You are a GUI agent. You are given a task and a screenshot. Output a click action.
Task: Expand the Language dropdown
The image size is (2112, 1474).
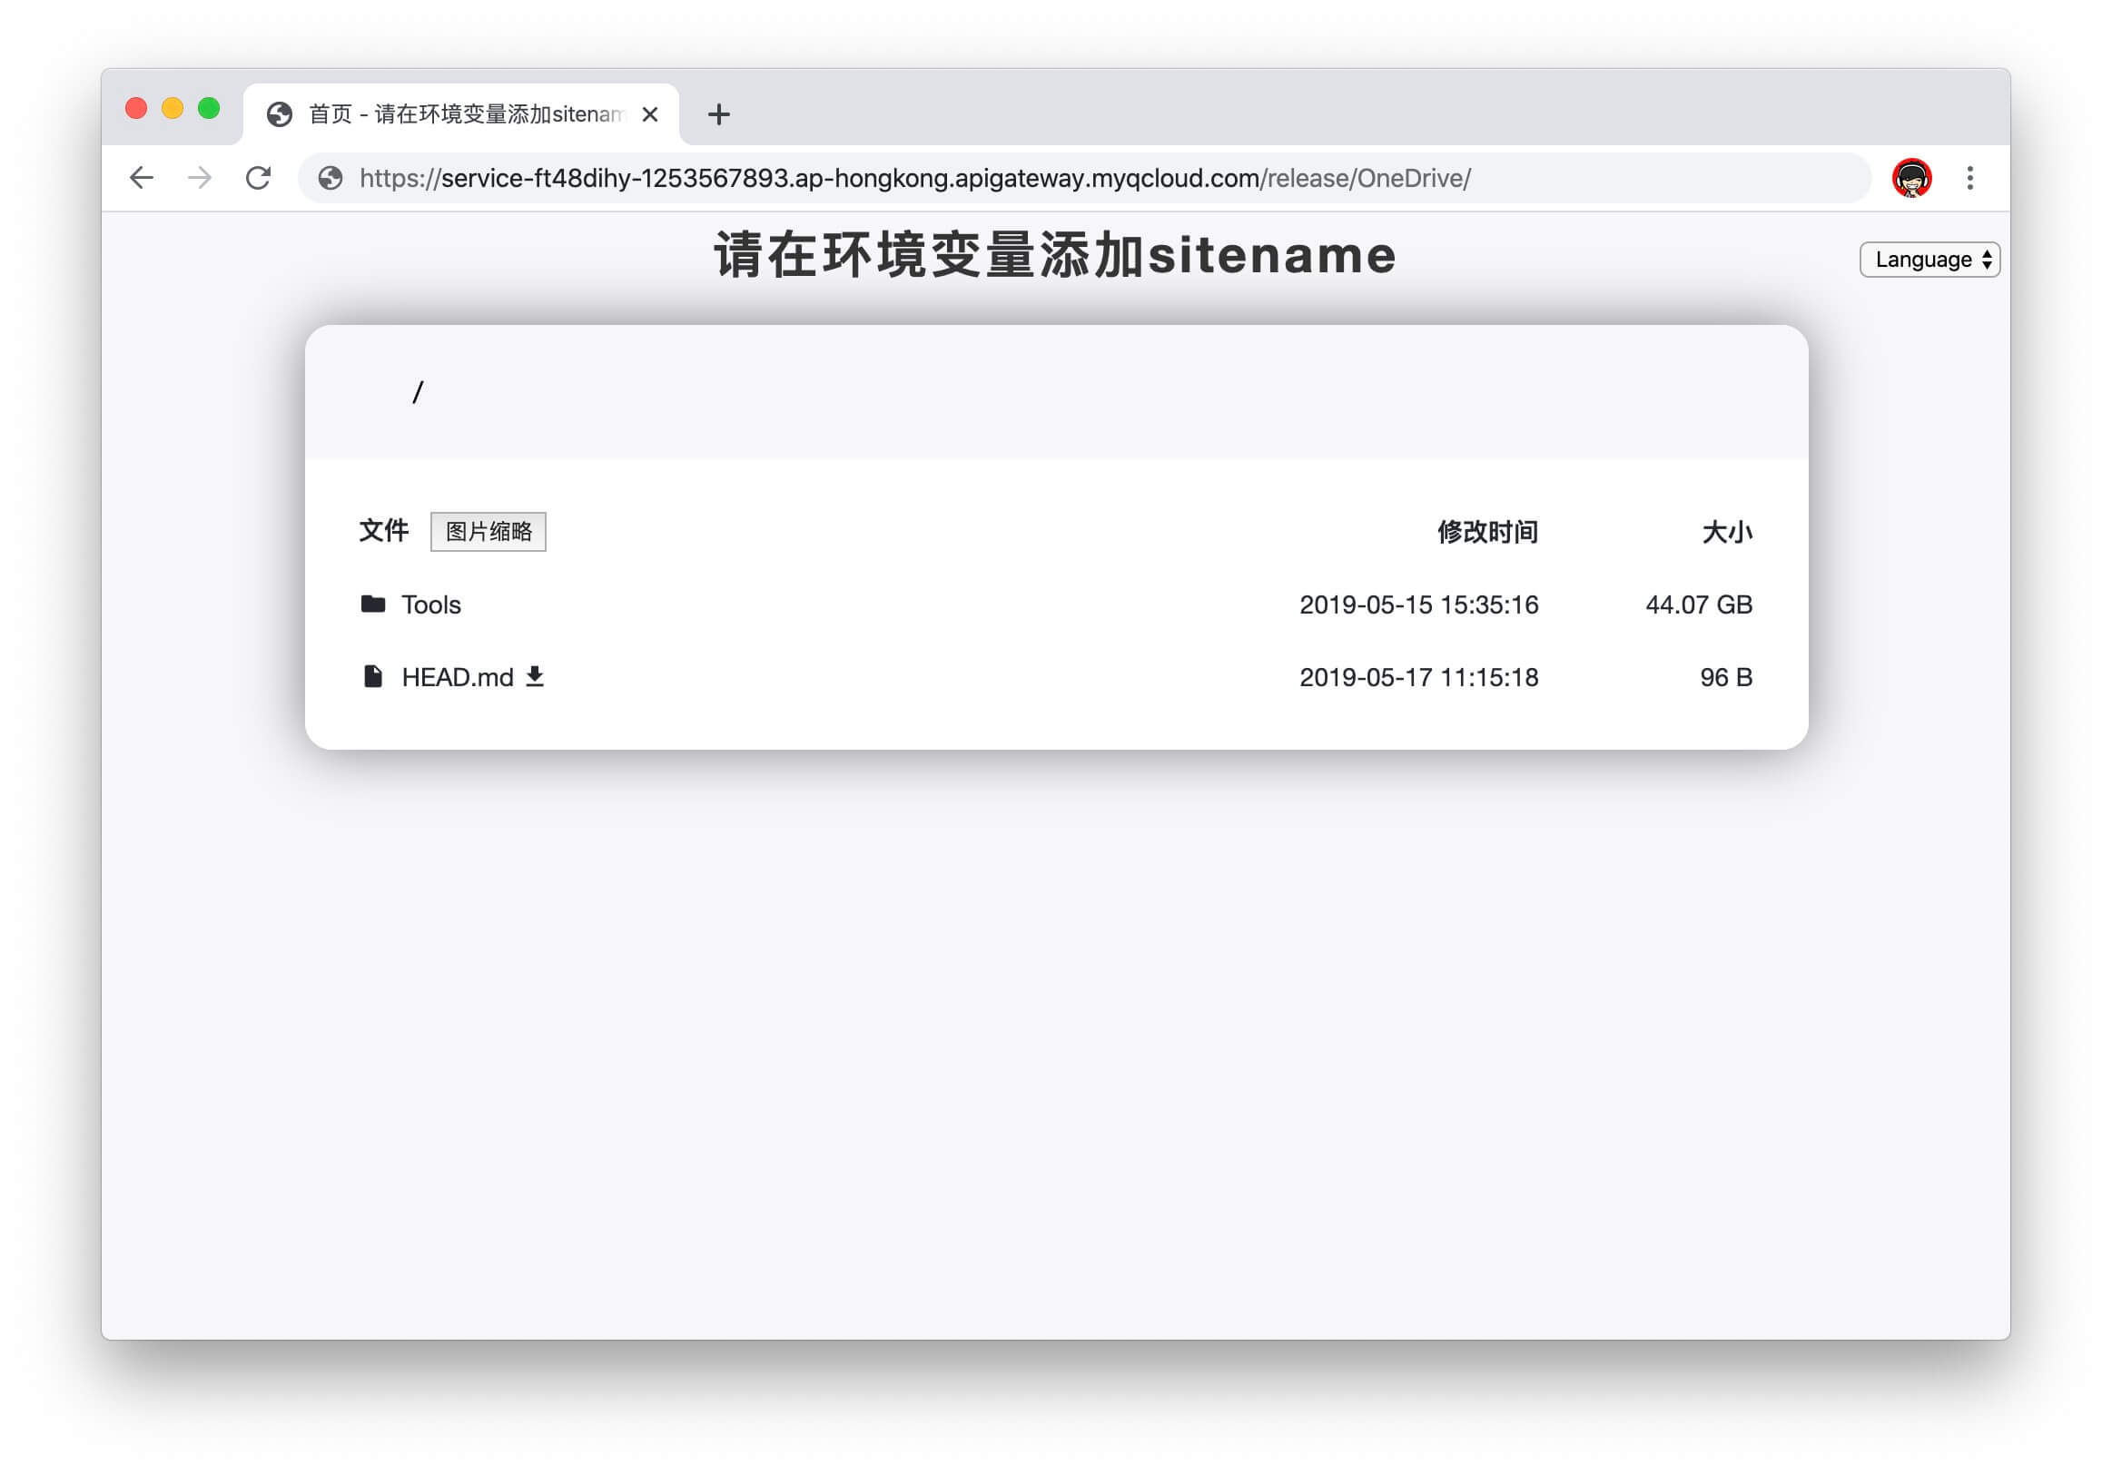[1929, 260]
